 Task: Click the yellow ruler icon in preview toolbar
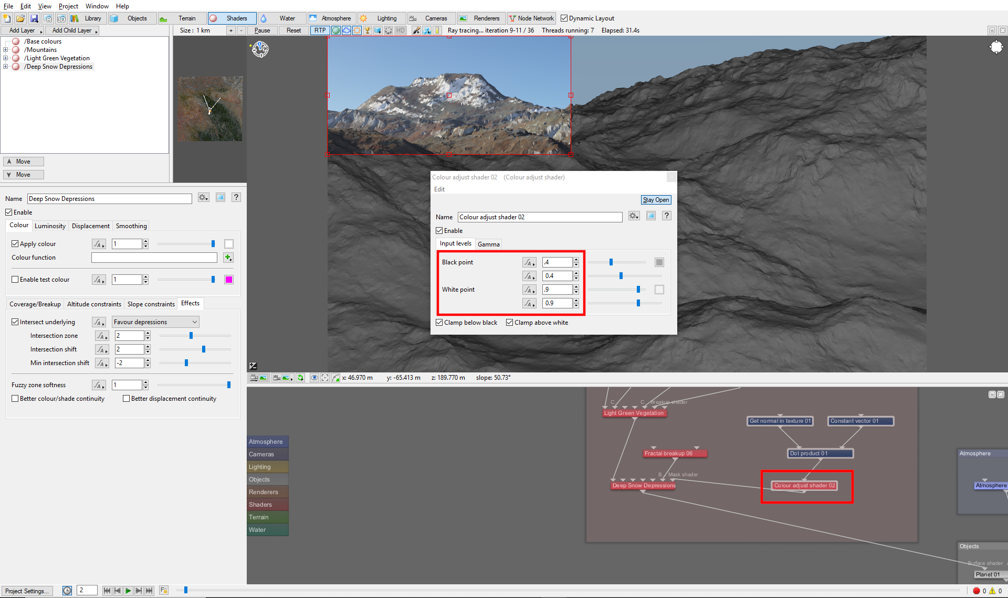438,30
